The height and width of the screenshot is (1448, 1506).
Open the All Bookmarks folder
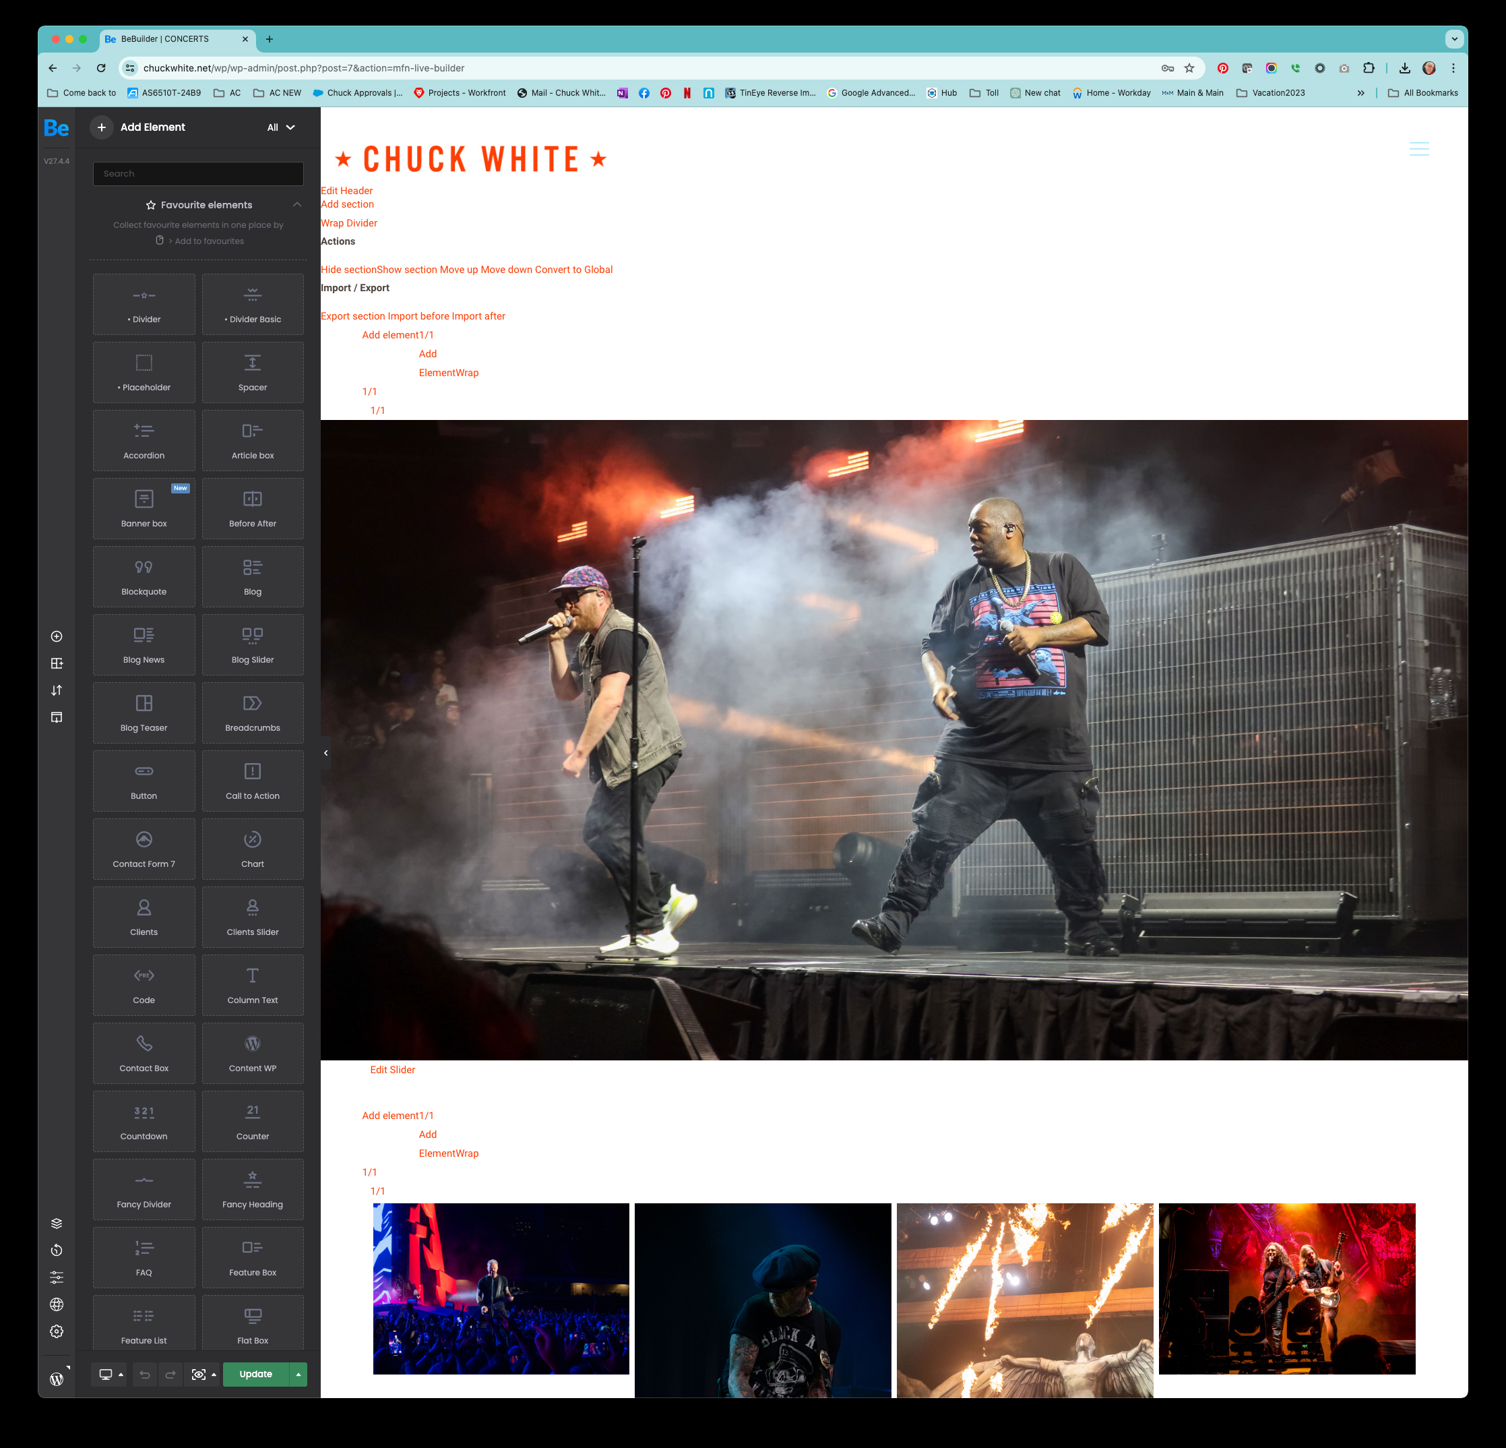1422,93
